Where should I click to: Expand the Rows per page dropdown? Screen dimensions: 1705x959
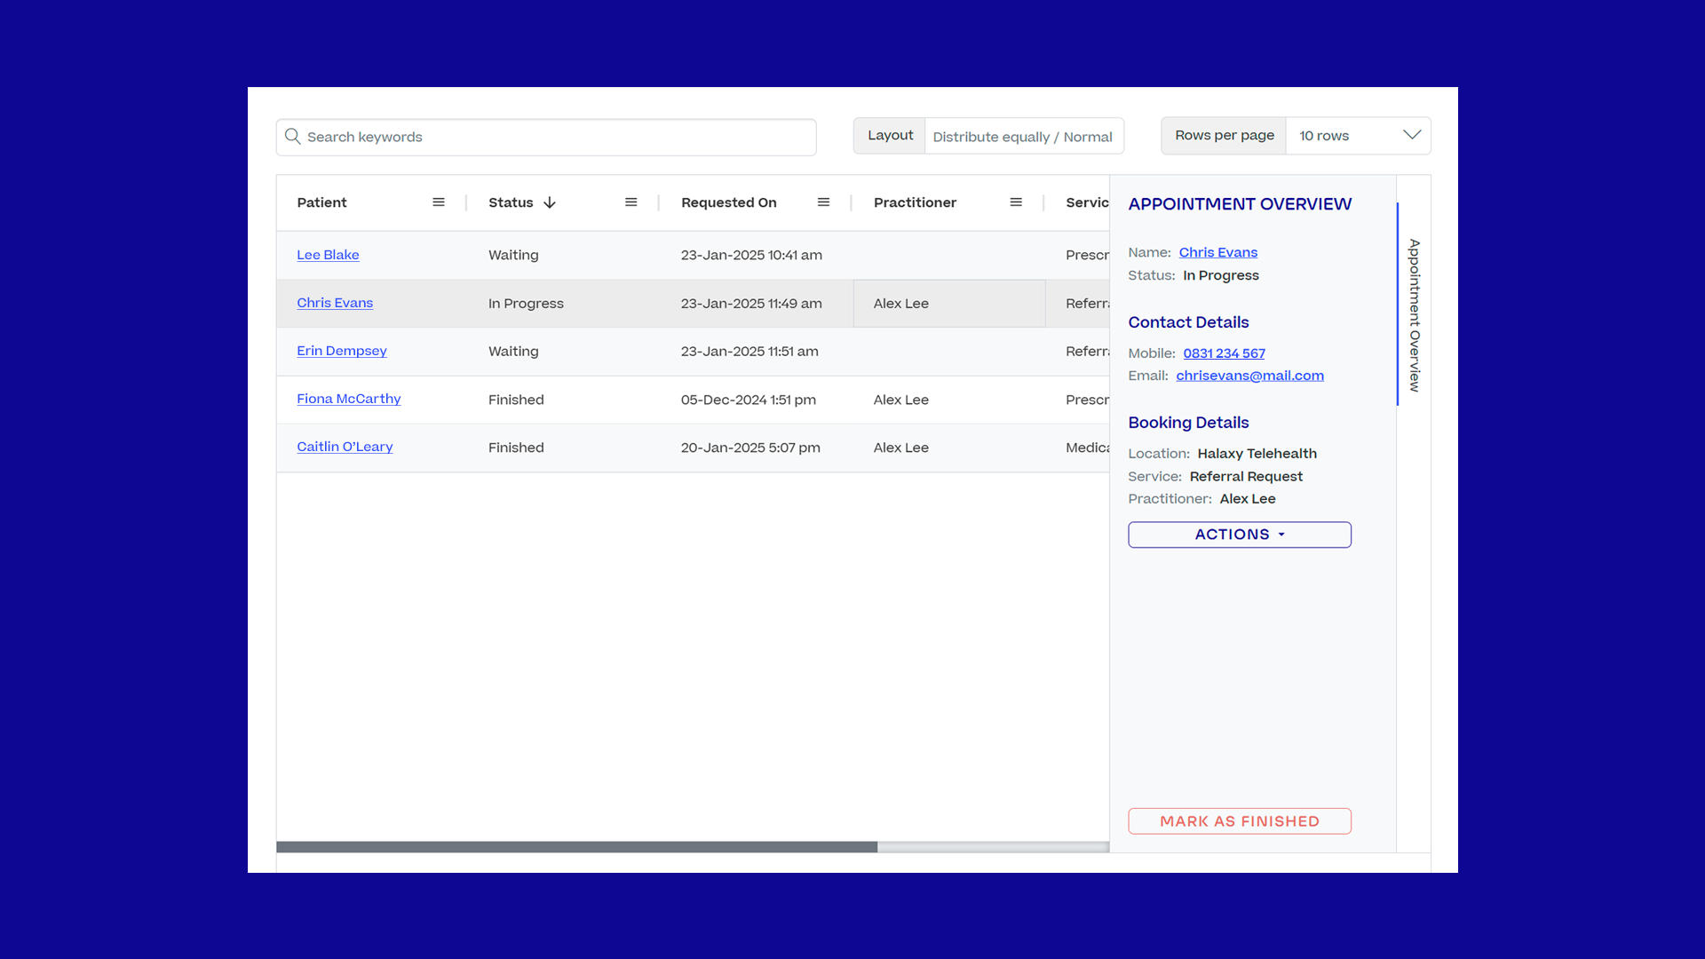click(1358, 136)
